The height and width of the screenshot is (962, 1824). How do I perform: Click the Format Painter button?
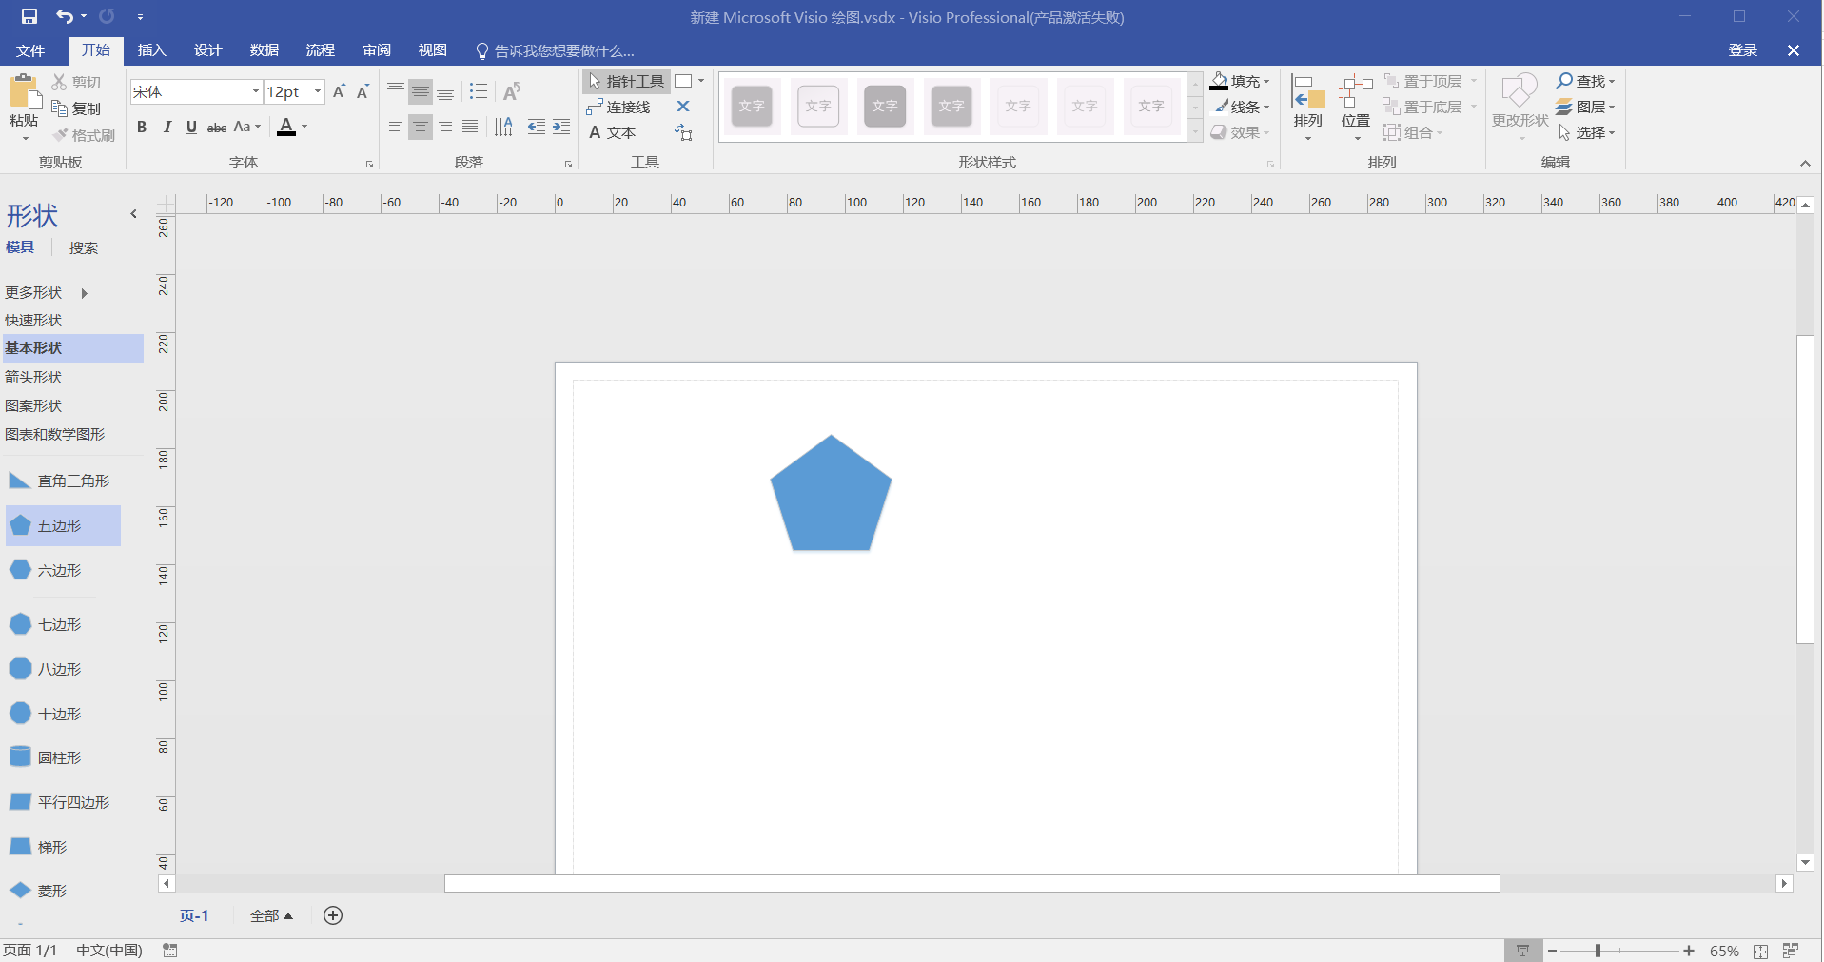pyautogui.click(x=84, y=135)
